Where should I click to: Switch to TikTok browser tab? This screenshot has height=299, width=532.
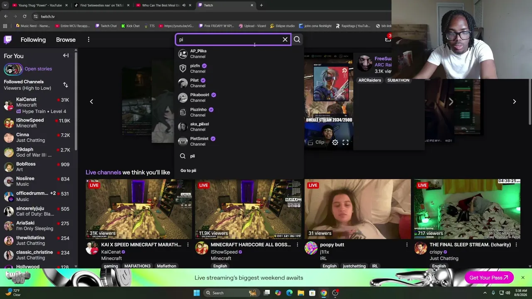click(102, 5)
